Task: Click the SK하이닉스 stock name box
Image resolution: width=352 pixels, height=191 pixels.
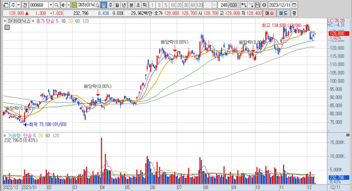Action: point(89,5)
